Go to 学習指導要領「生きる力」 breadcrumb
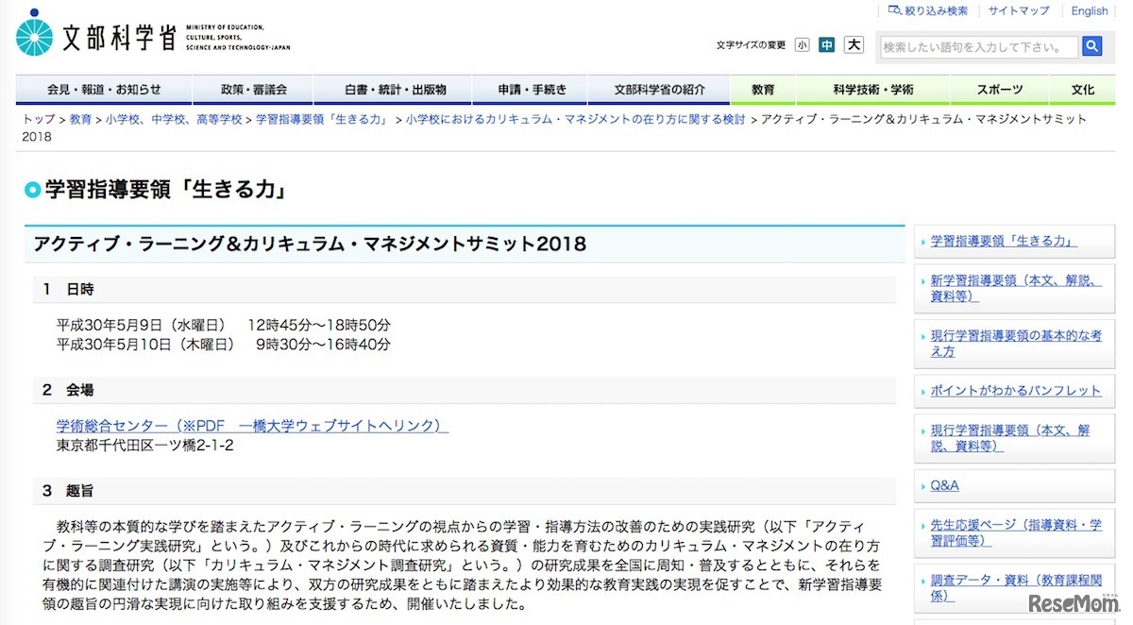Screen dimensions: 1133x625 click(x=324, y=120)
